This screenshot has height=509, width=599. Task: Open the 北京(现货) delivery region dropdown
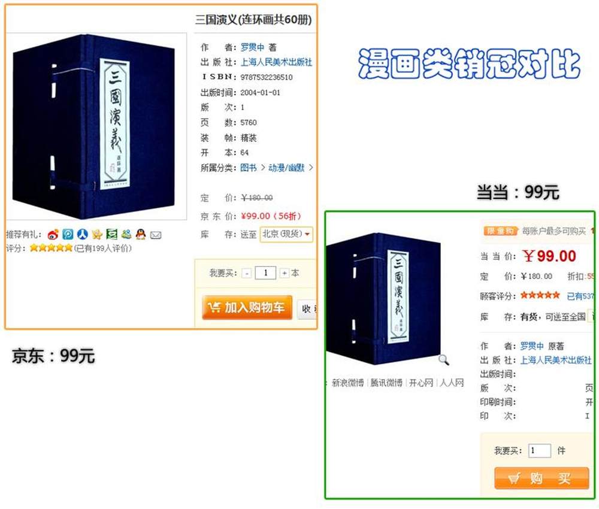point(286,234)
